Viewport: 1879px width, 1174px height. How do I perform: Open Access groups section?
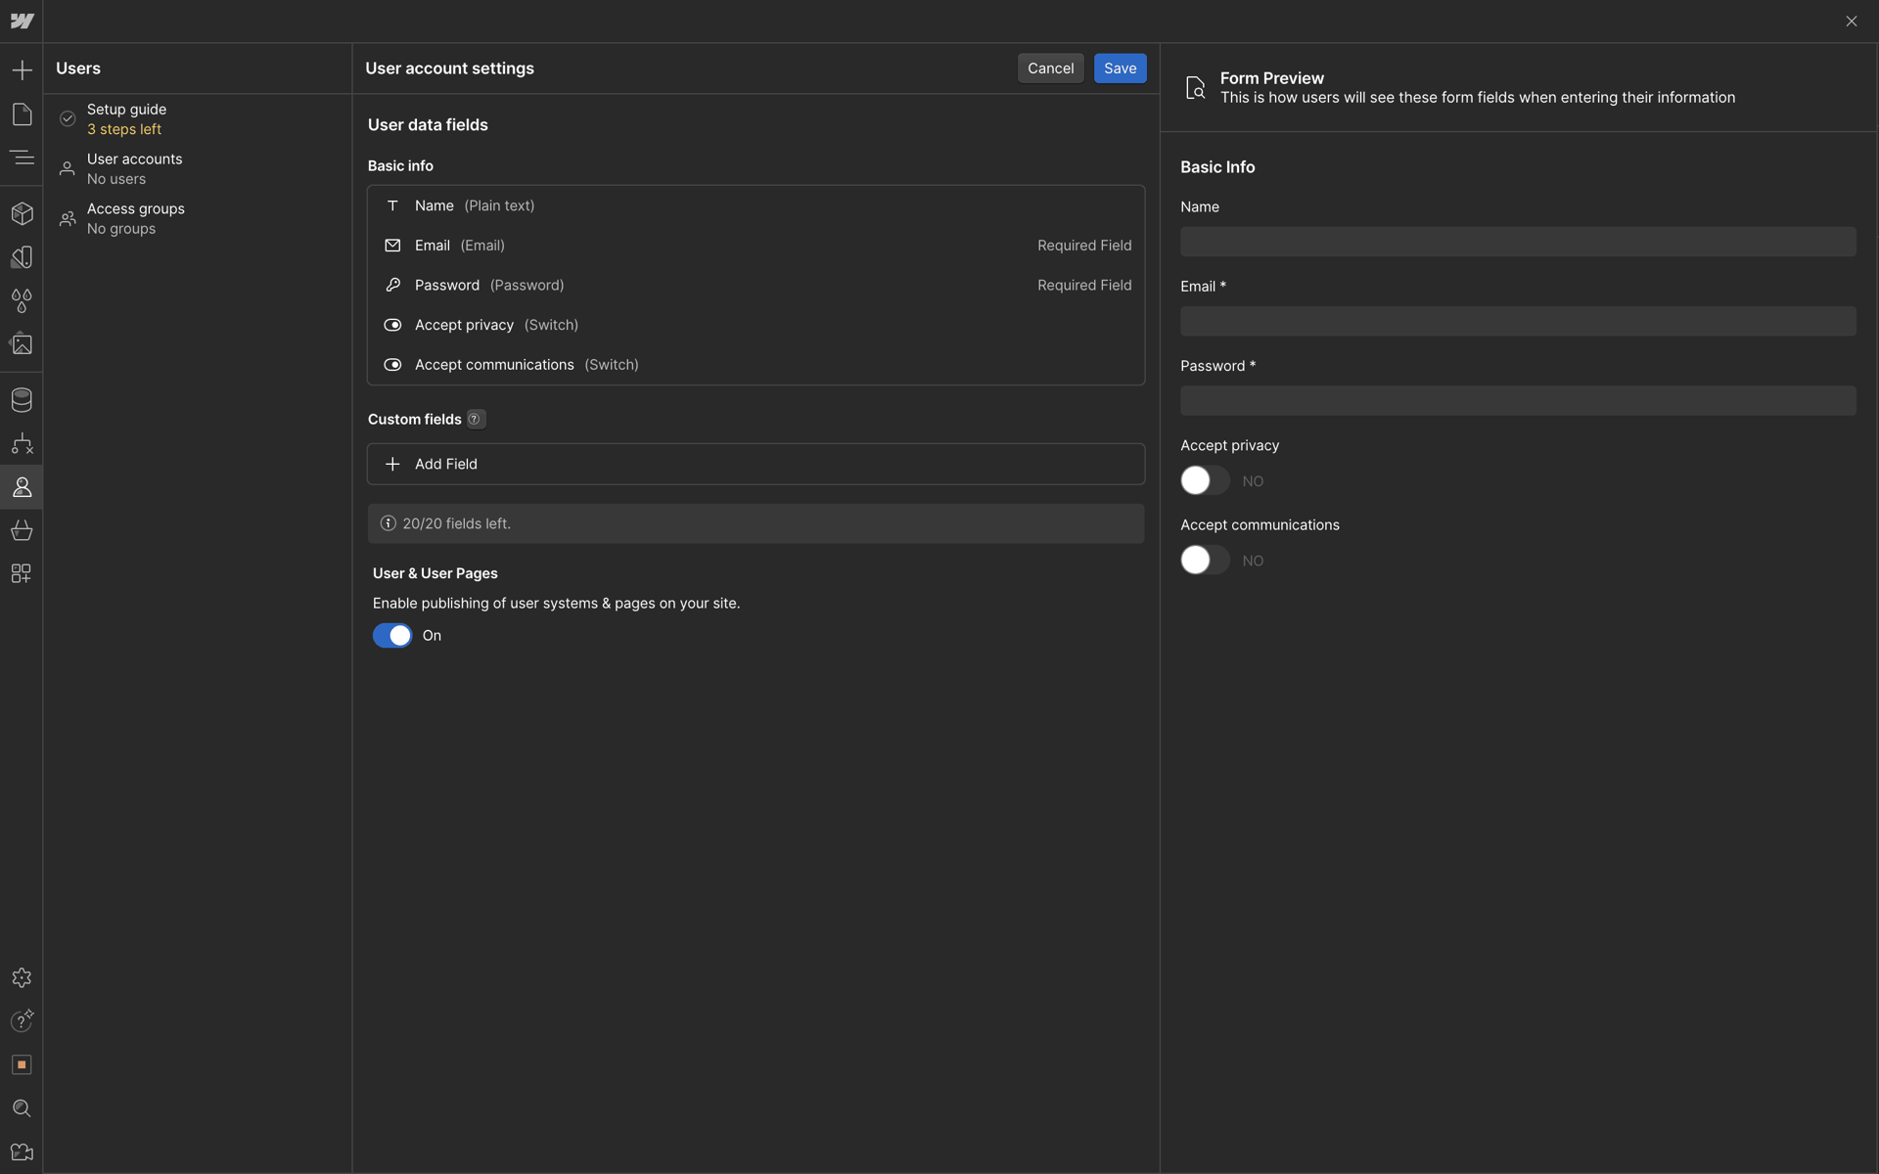pyautogui.click(x=197, y=218)
